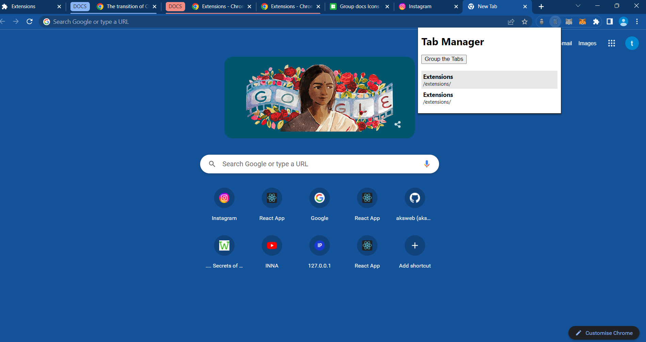646x342 pixels.
Task: Collapse the blue DOCS tab group
Action: click(80, 6)
